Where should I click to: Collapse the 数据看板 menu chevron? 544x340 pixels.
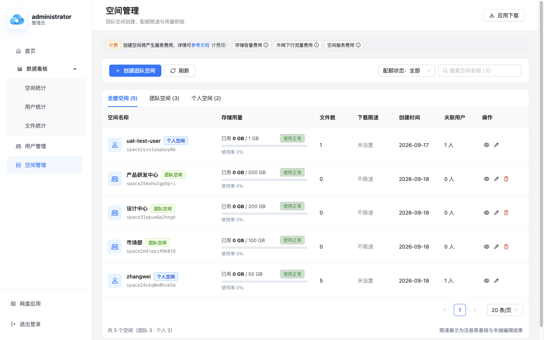coord(75,69)
